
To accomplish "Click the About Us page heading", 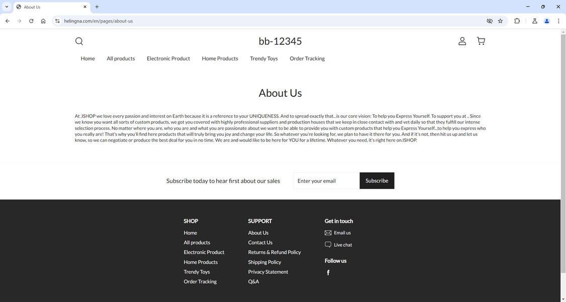I will [x=280, y=93].
